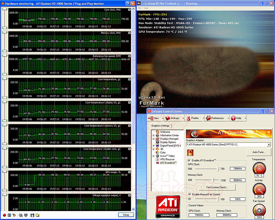Screen dimensions: 275x220
Task: Click the yellow tag marker icon
Action: click(14, 215)
